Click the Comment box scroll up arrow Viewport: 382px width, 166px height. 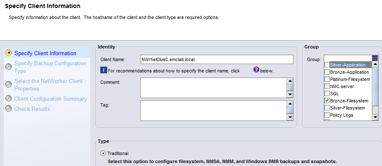click(x=290, y=81)
